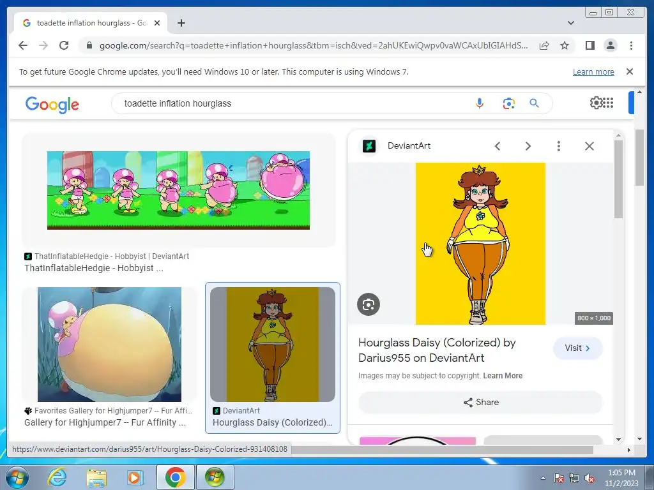This screenshot has height=490, width=654.
Task: Open Google quick settings gear
Action: 596,103
